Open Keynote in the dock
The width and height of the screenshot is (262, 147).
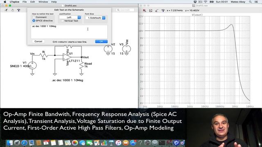point(111,143)
